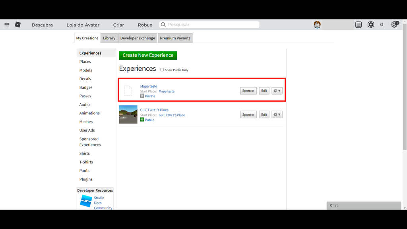Click Edit button for Mapa teste

(264, 91)
